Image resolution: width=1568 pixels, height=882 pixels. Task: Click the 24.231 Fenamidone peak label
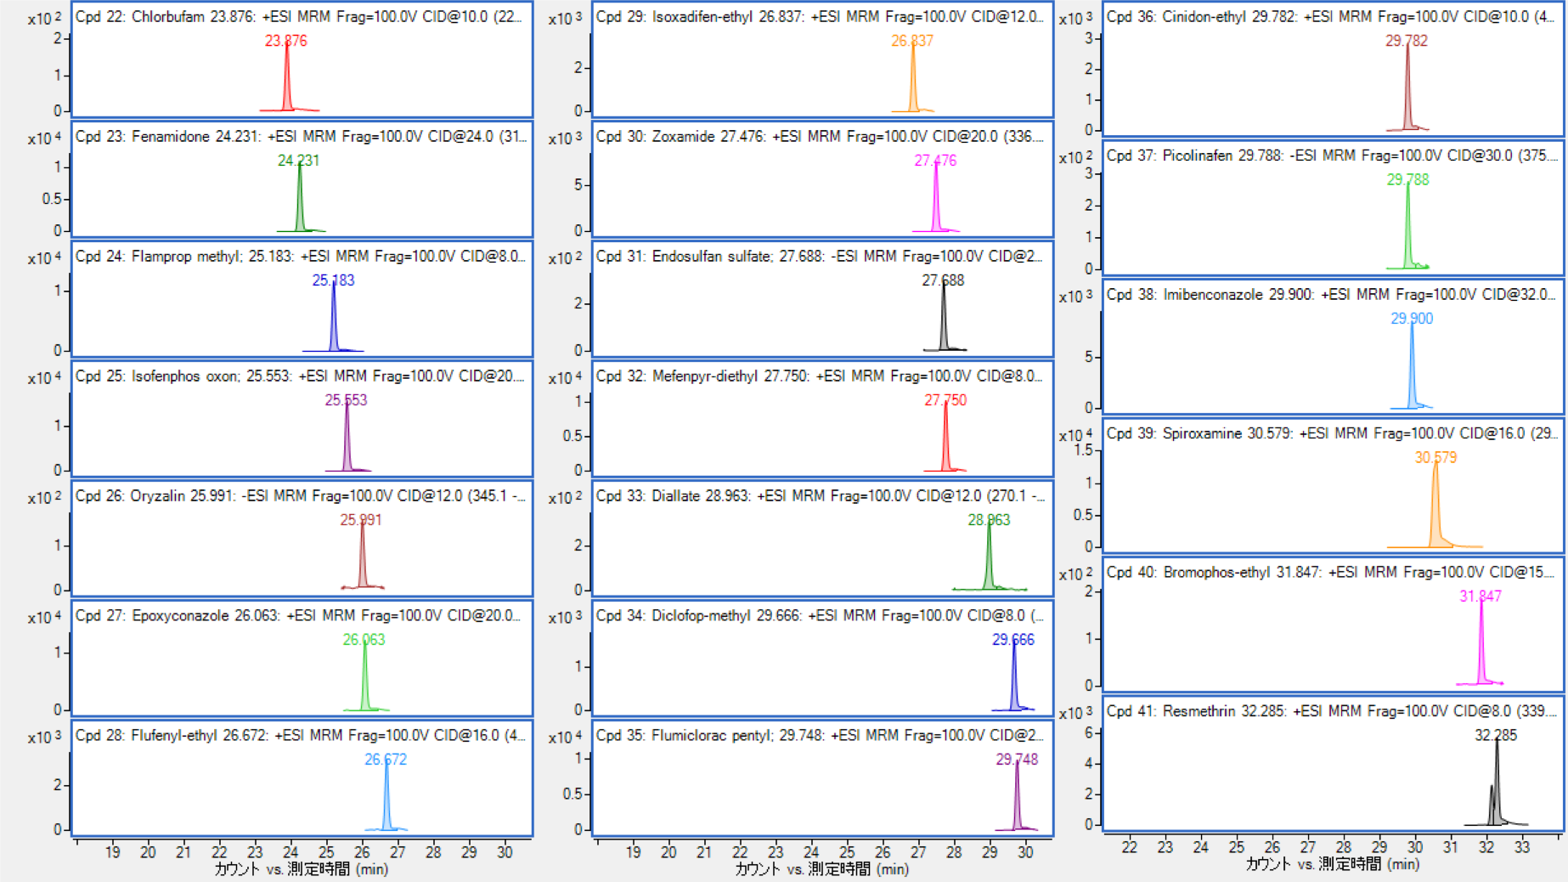[299, 161]
